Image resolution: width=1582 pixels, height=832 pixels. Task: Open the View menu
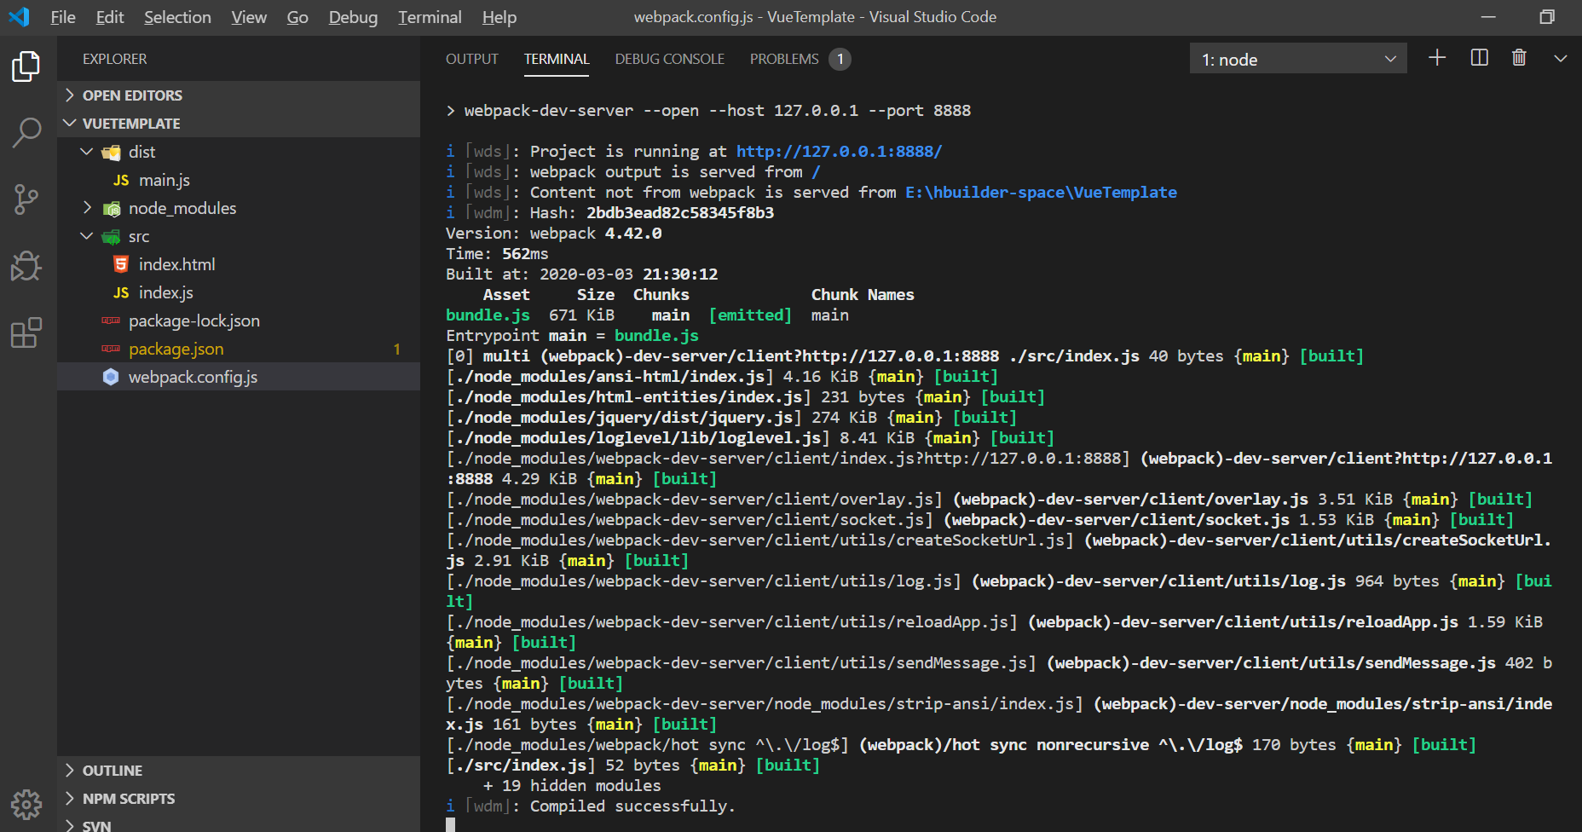tap(249, 17)
